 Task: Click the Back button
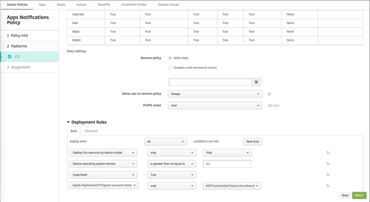pyautogui.click(x=345, y=195)
